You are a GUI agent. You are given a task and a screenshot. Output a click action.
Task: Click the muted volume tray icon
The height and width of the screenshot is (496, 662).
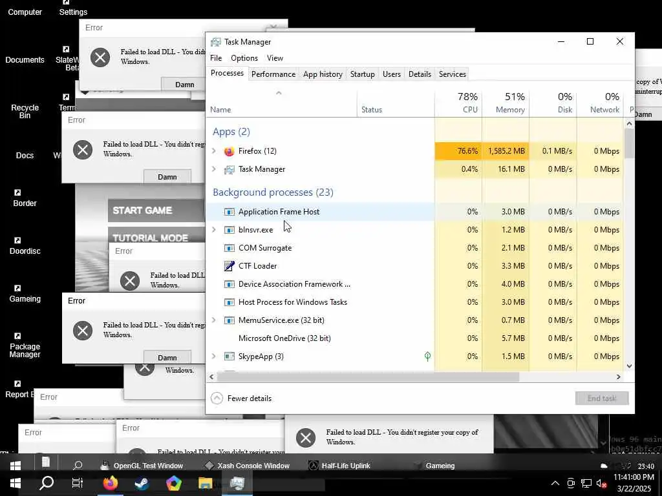tap(602, 483)
